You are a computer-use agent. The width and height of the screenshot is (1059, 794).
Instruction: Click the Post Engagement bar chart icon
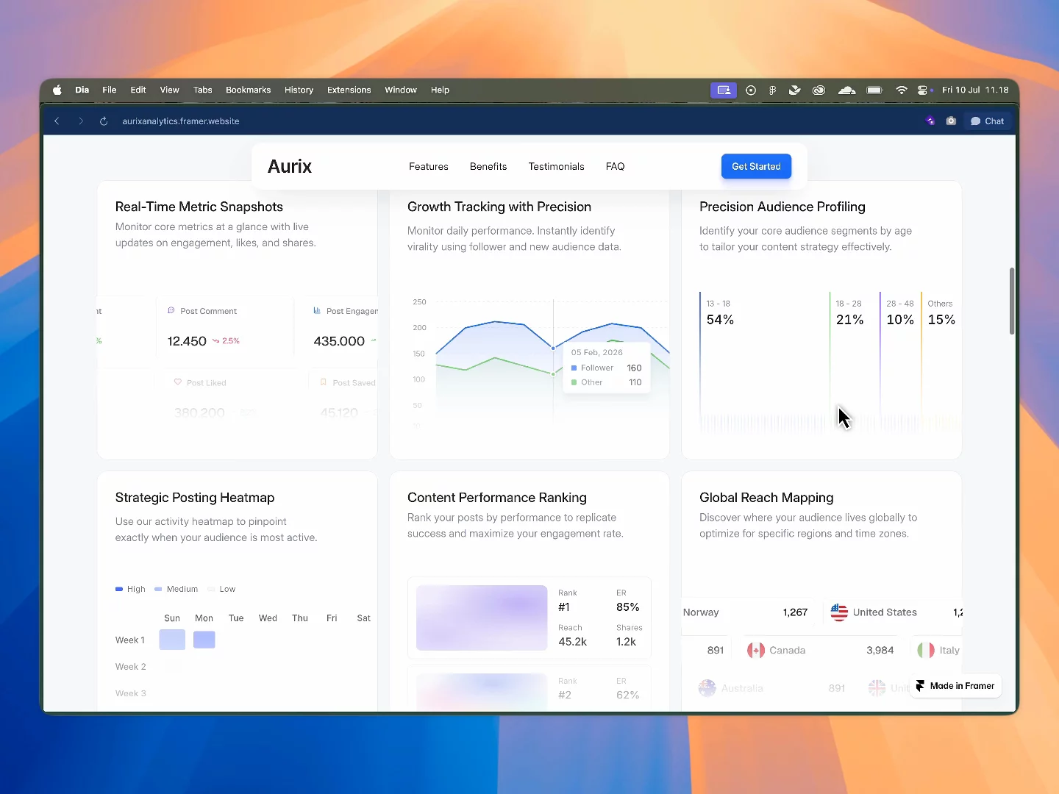[317, 311]
